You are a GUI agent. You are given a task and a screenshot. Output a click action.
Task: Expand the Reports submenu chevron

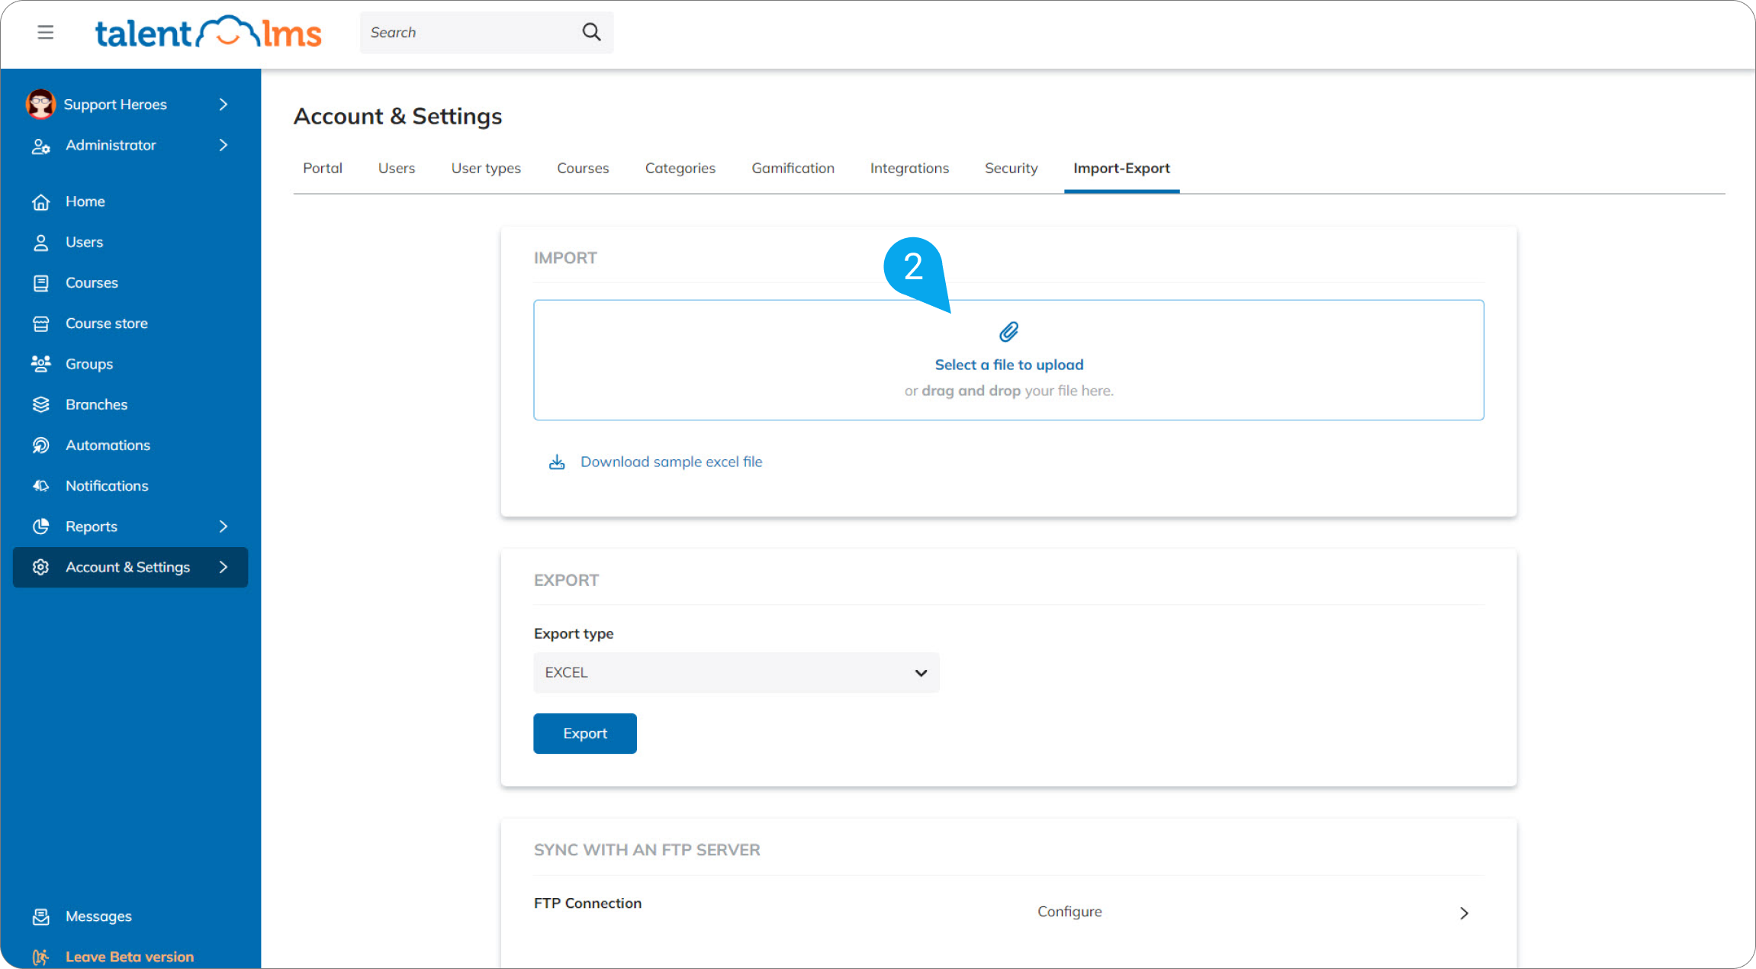tap(224, 526)
